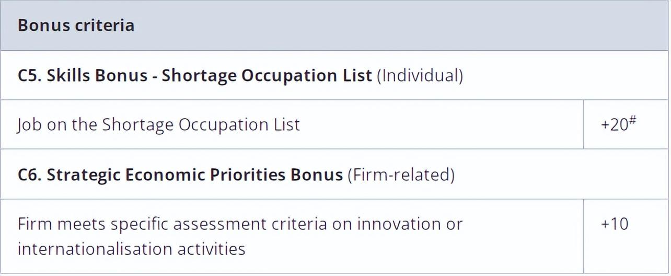Click the "+10" points value
Screen dimensions: 671x276
click(x=615, y=224)
